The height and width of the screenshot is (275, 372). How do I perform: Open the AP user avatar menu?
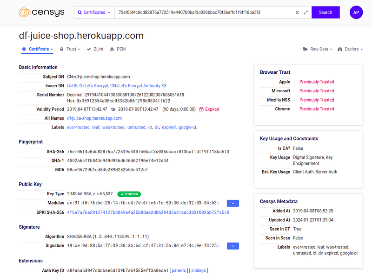pos(356,13)
